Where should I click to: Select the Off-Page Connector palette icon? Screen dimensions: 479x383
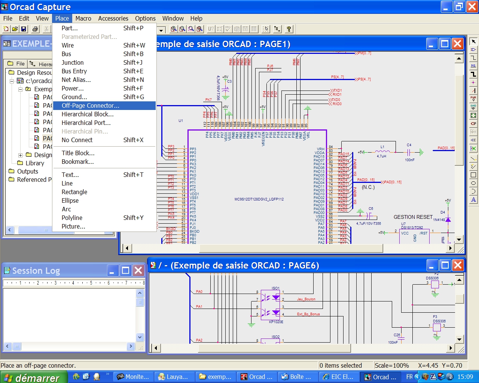473,140
